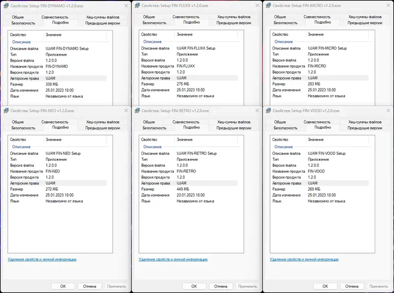The image size is (394, 293).
Task: Select 'UJAM FIN-RETRO Setup' description value
Action: [x=197, y=153]
